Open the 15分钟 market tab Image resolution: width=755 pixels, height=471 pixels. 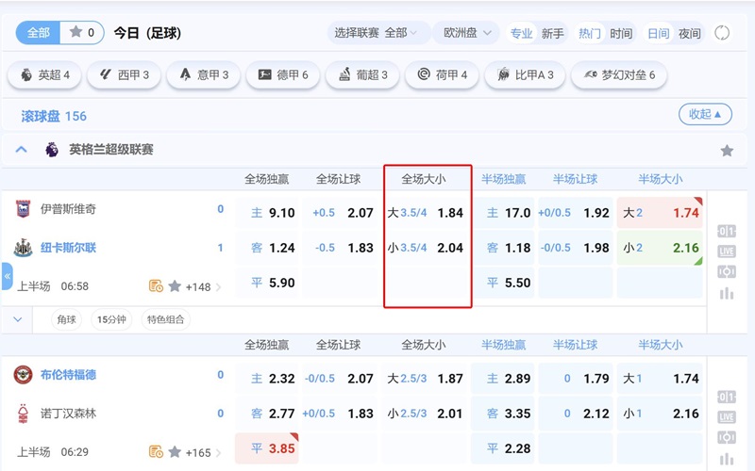point(111,319)
